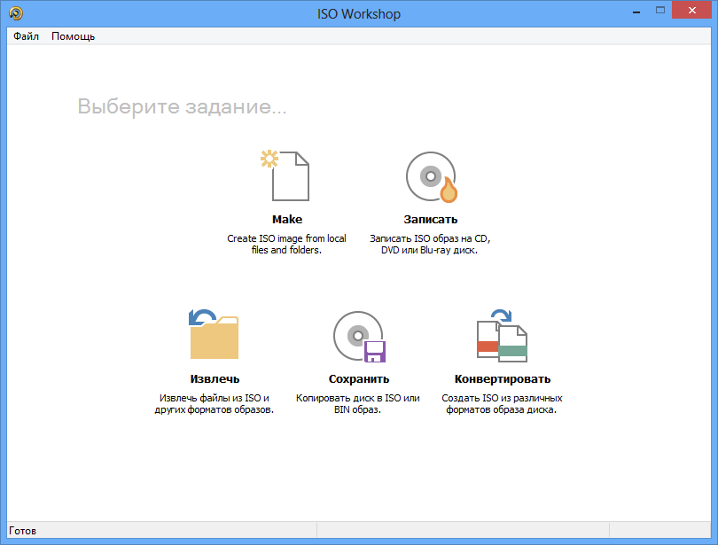Click the bold Make label
Viewport: 718px width, 545px height.
(287, 219)
